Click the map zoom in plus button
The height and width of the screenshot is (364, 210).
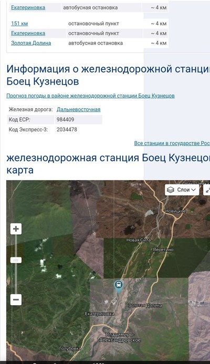point(16,229)
